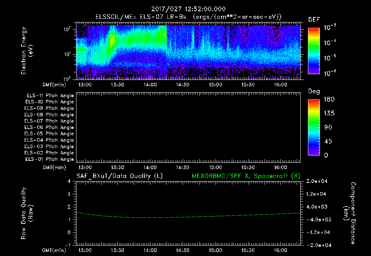This screenshot has height=256, width=371.
Task: Select the ELS-02 Pitch Angle row label
Action: [49, 153]
